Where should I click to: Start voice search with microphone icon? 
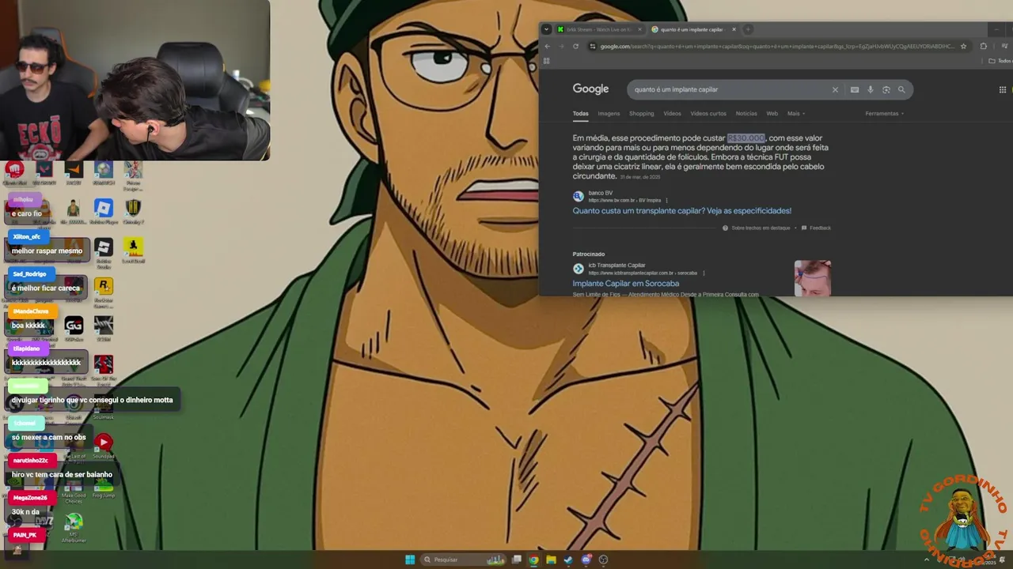click(x=871, y=89)
